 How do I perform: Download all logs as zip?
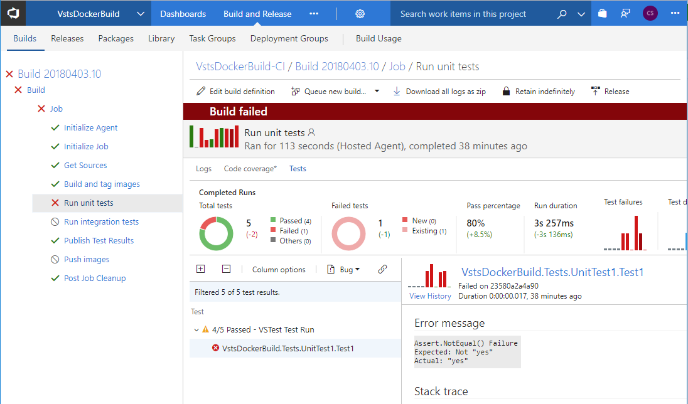click(x=439, y=91)
